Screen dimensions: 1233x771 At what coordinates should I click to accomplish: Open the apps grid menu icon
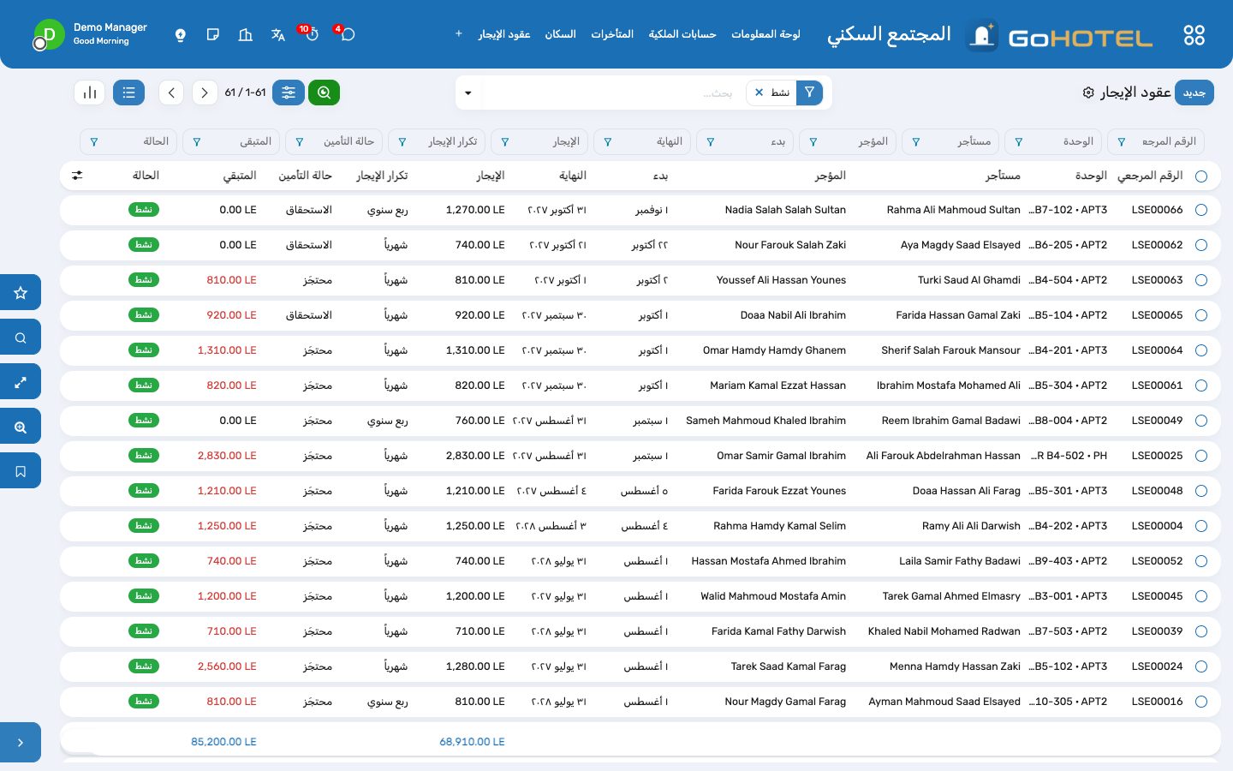[x=1194, y=35]
